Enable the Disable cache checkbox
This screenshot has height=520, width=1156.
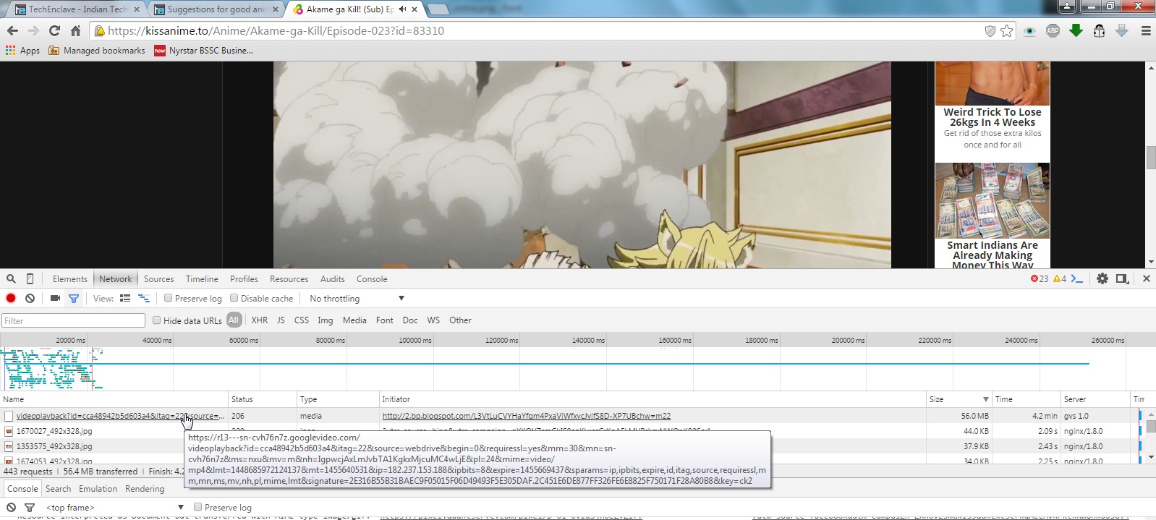click(x=234, y=298)
